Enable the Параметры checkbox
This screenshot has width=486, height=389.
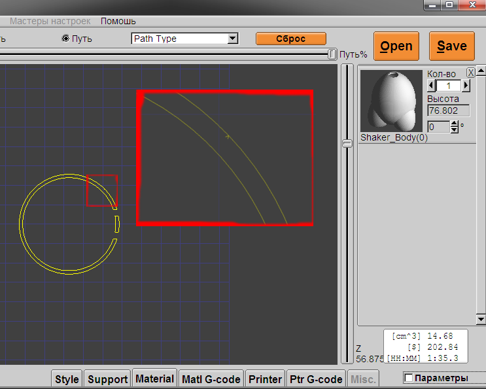pyautogui.click(x=409, y=378)
